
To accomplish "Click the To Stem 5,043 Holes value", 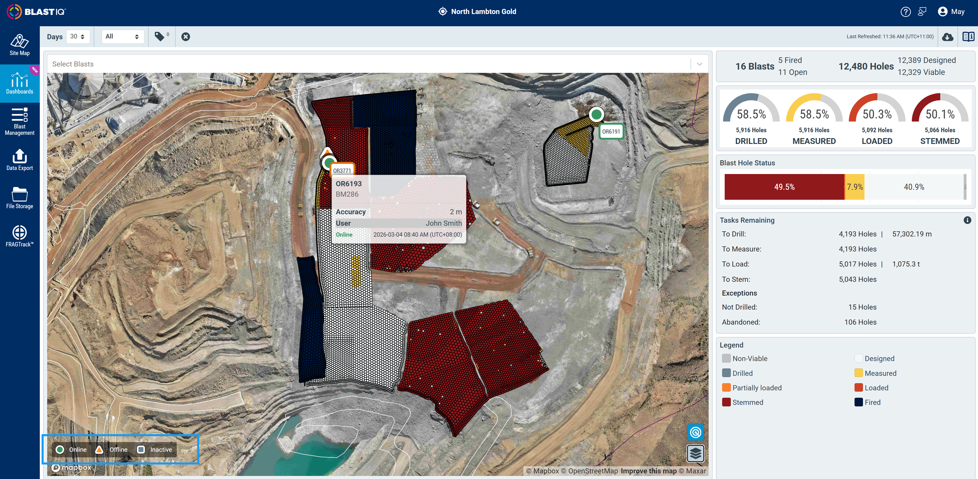I will pyautogui.click(x=858, y=279).
